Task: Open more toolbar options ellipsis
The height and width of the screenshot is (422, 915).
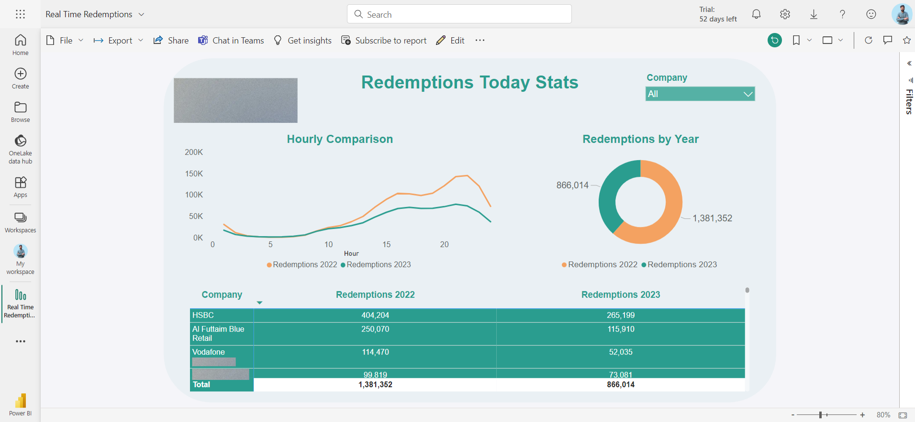Action: (480, 41)
